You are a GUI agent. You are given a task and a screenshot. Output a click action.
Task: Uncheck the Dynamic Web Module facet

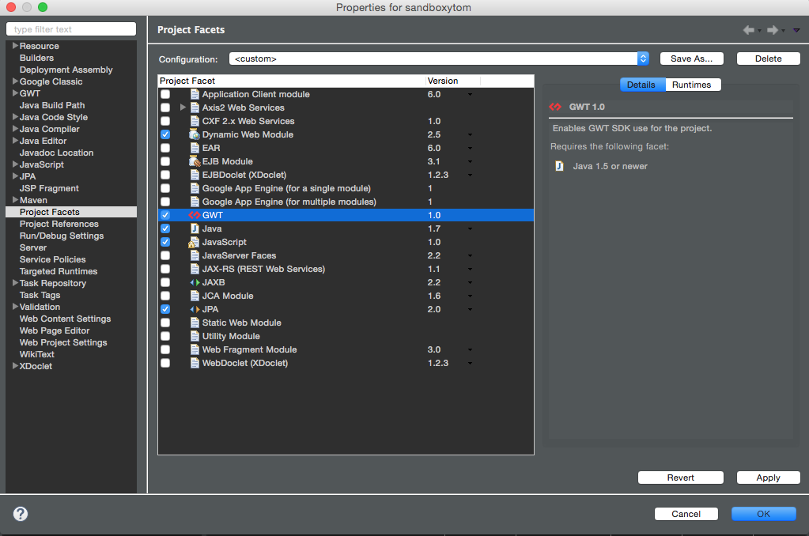[x=165, y=134]
